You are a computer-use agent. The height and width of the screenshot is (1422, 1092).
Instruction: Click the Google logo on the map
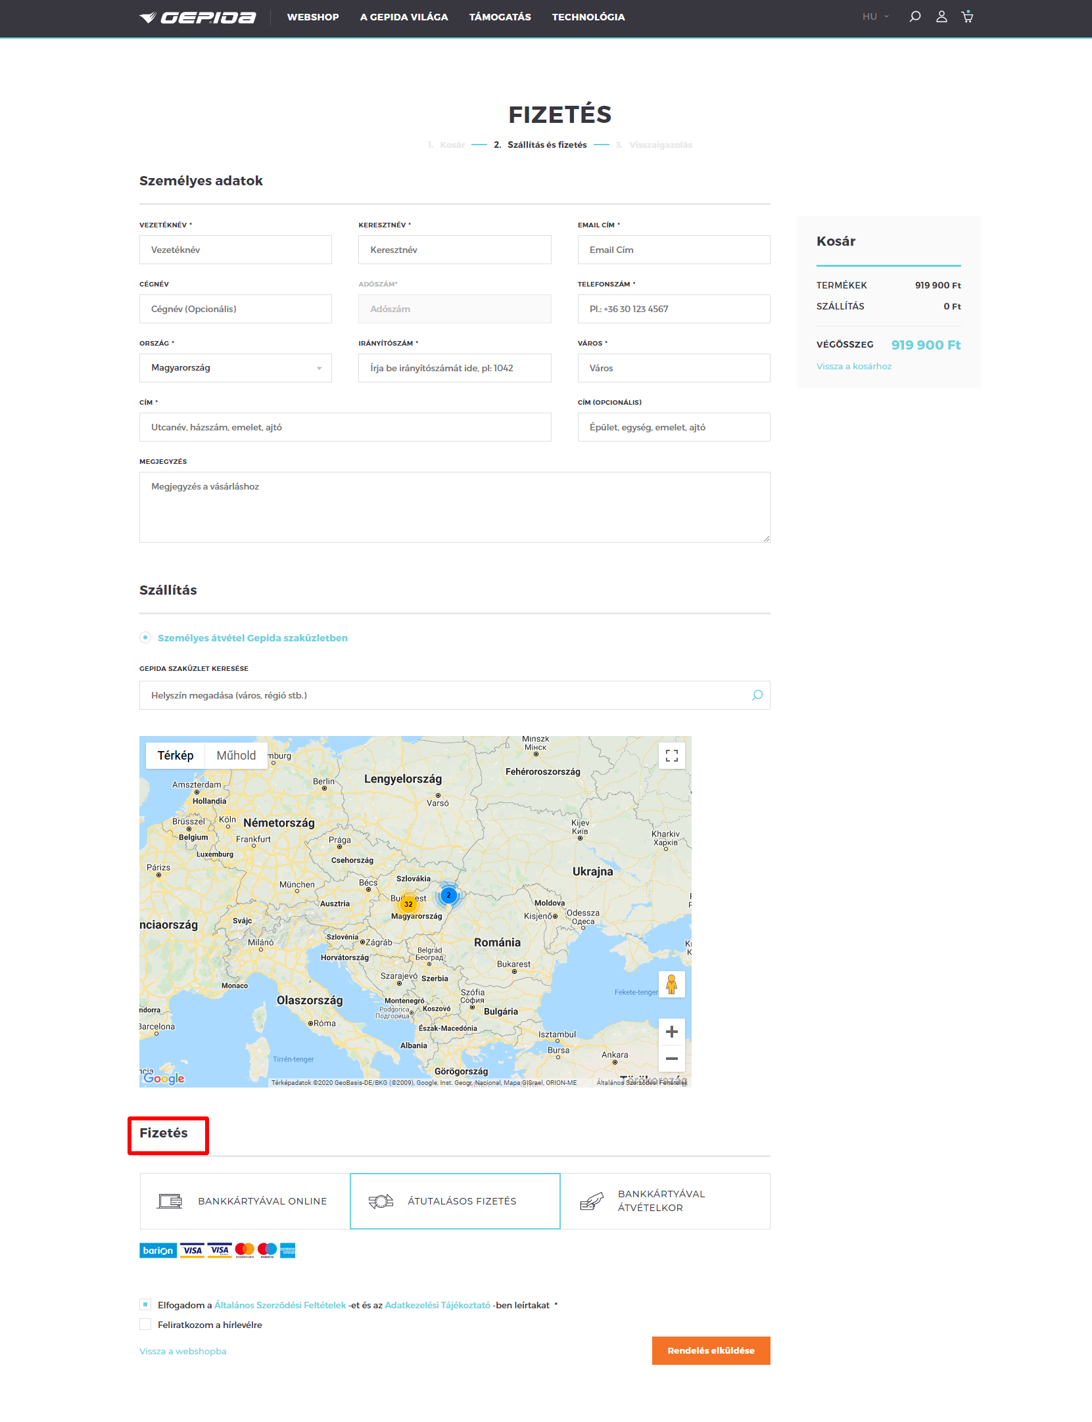pos(164,1078)
